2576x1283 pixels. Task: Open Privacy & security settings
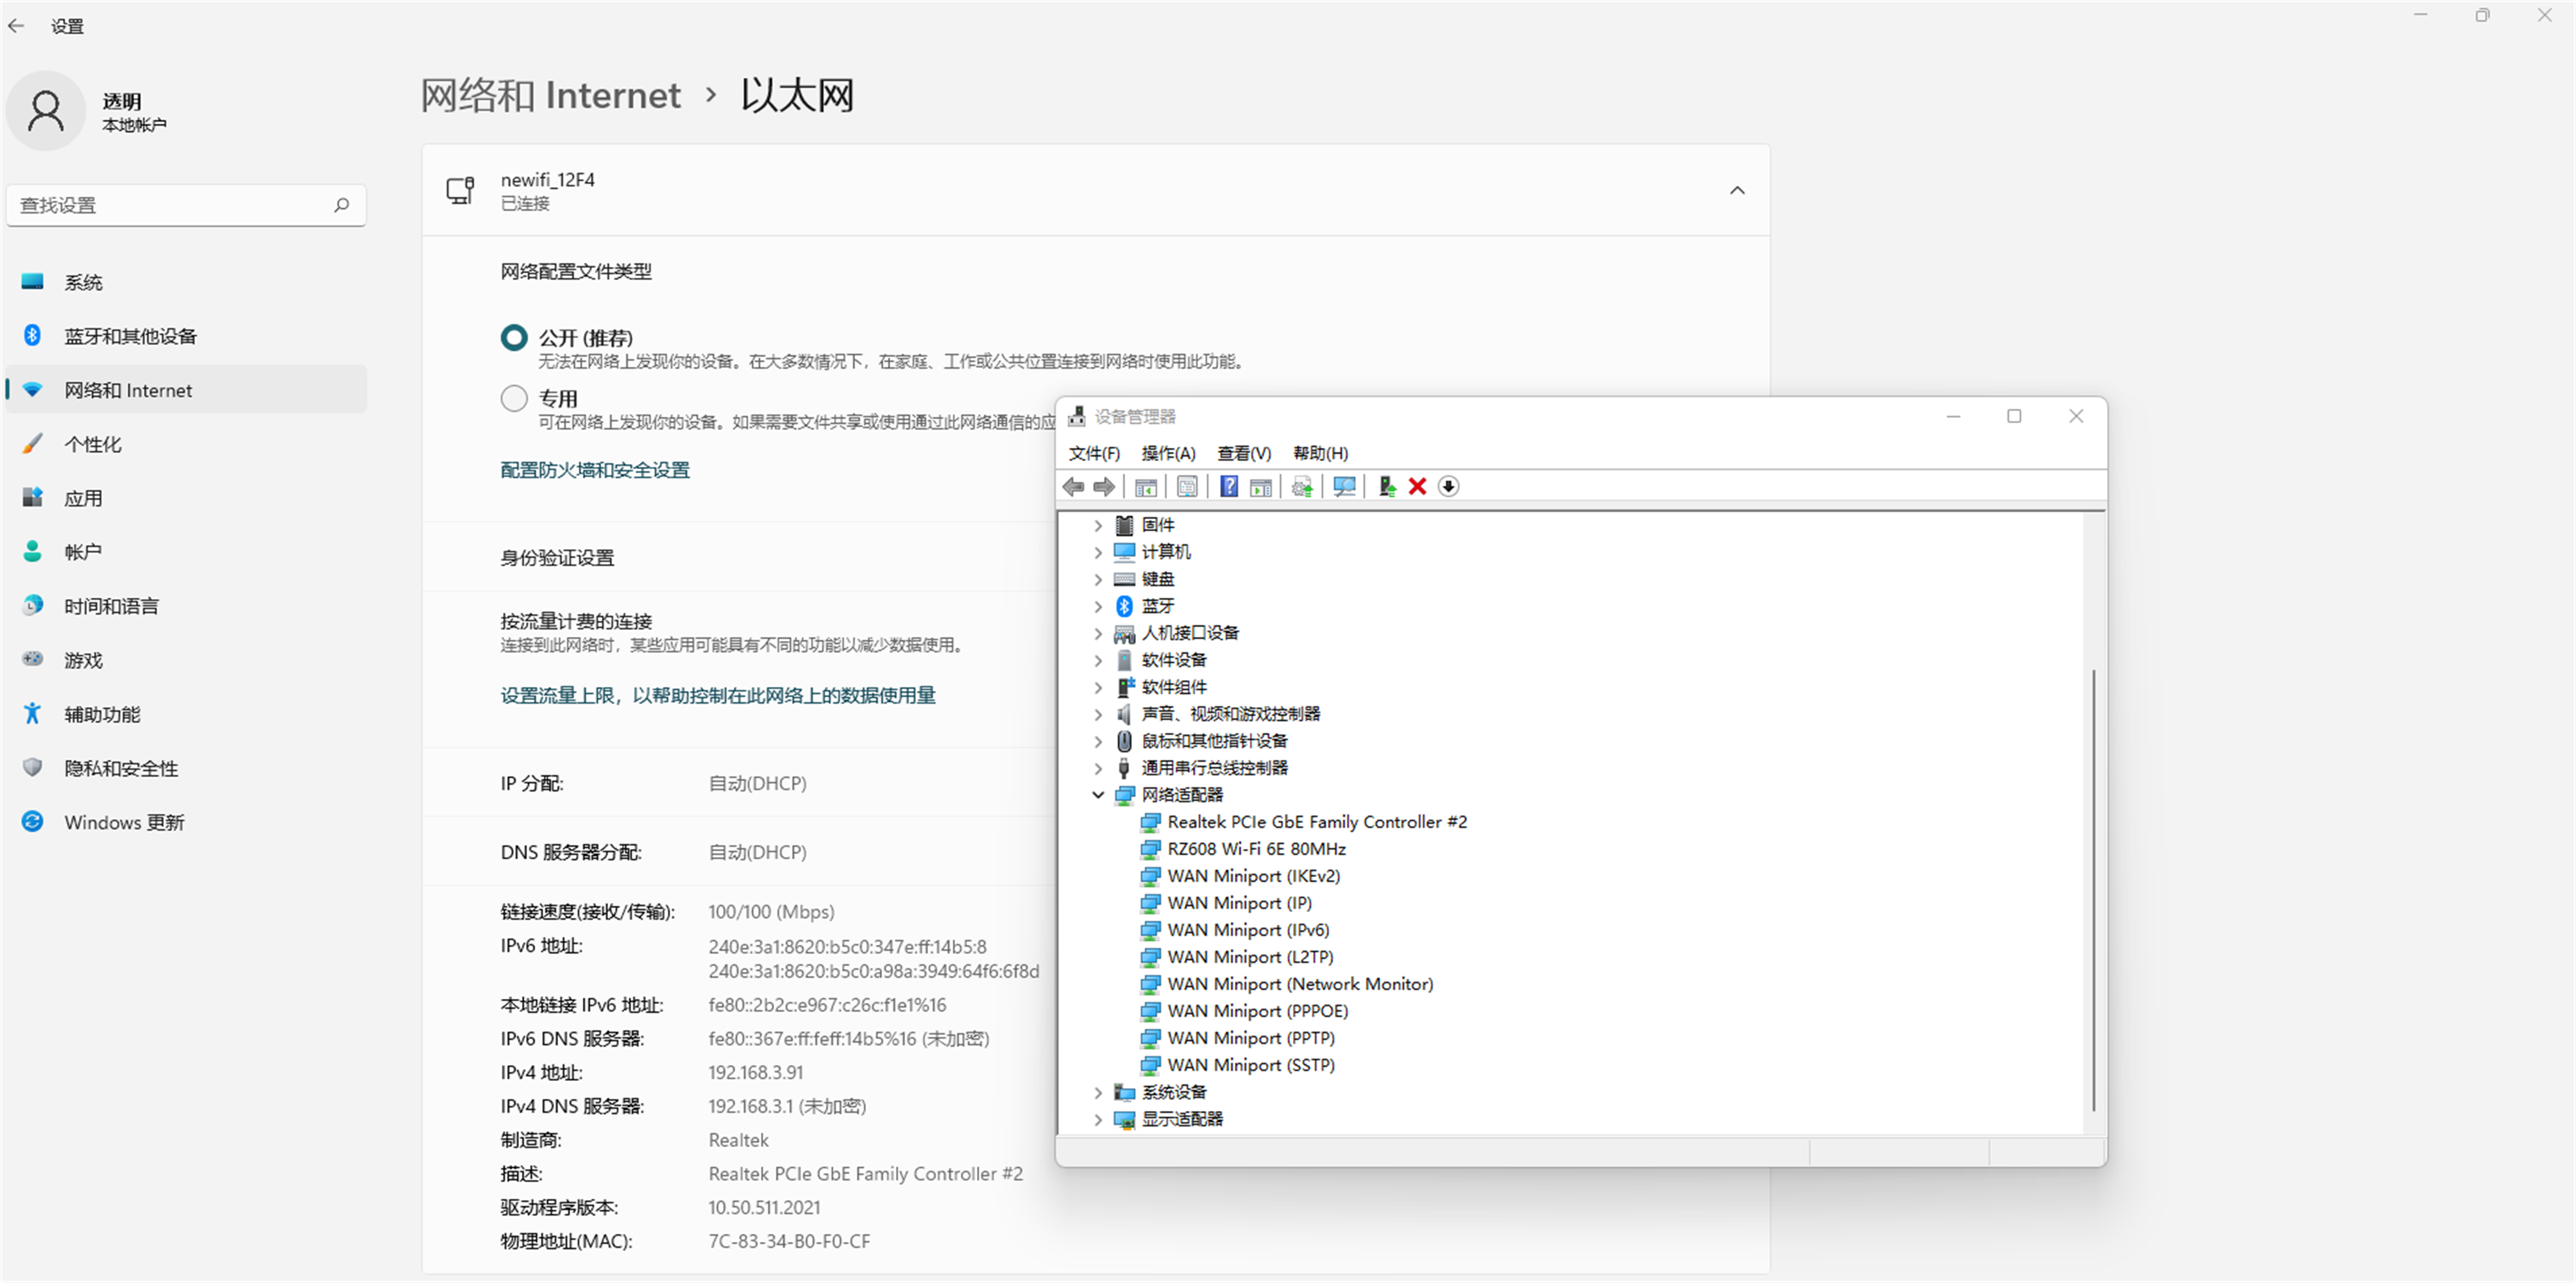pyautogui.click(x=186, y=768)
